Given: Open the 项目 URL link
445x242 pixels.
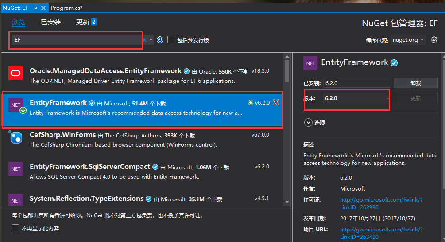Looking at the screenshot, I should coord(381,233).
